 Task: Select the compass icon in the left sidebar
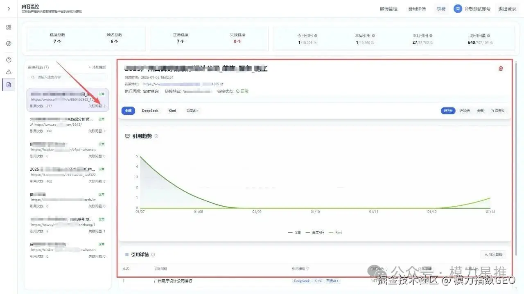[8, 43]
